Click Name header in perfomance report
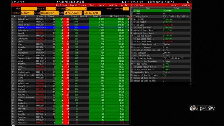Image resolution: width=224 pixels, height=126 pixels. 148,8
